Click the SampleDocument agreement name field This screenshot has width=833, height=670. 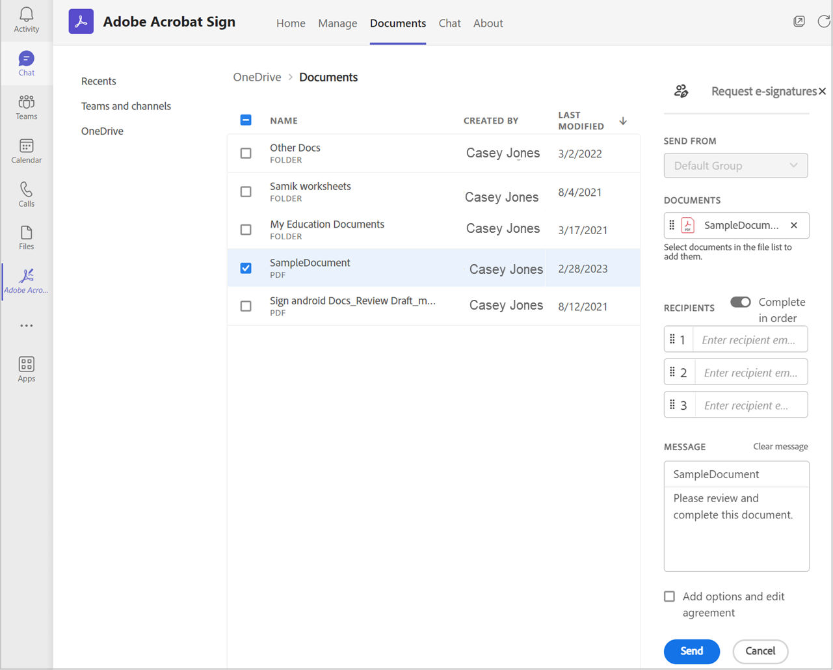tap(737, 474)
